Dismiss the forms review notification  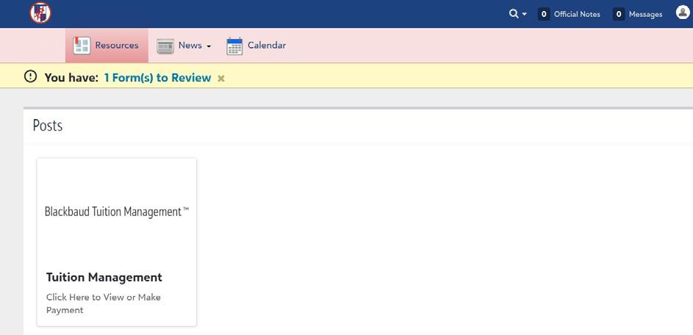pos(221,79)
